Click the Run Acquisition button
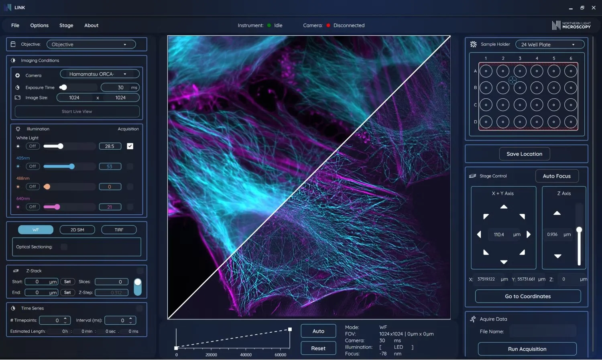 tap(527, 349)
